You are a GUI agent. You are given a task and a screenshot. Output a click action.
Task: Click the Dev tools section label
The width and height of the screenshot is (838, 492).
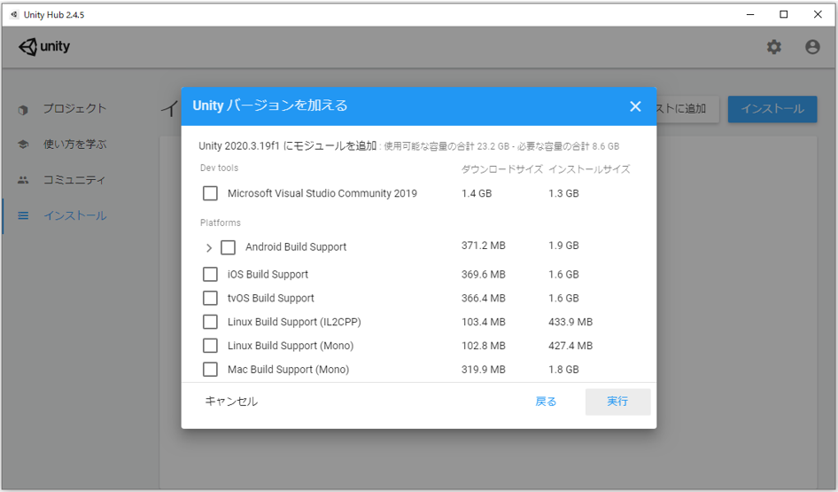[x=219, y=168]
